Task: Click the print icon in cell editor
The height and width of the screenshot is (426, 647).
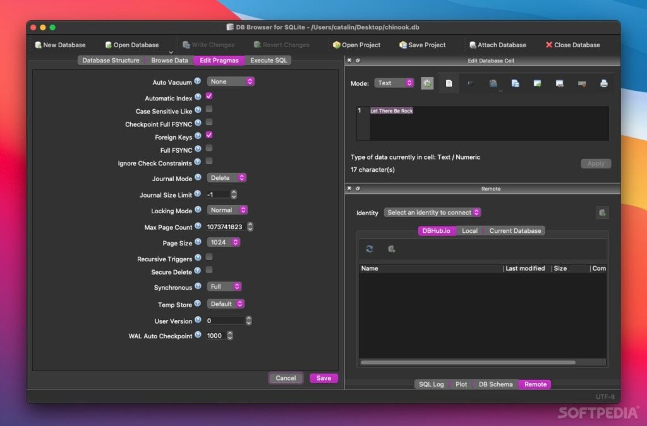Action: tap(603, 83)
